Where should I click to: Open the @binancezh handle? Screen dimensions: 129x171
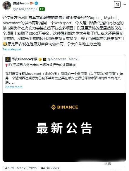click(57, 59)
